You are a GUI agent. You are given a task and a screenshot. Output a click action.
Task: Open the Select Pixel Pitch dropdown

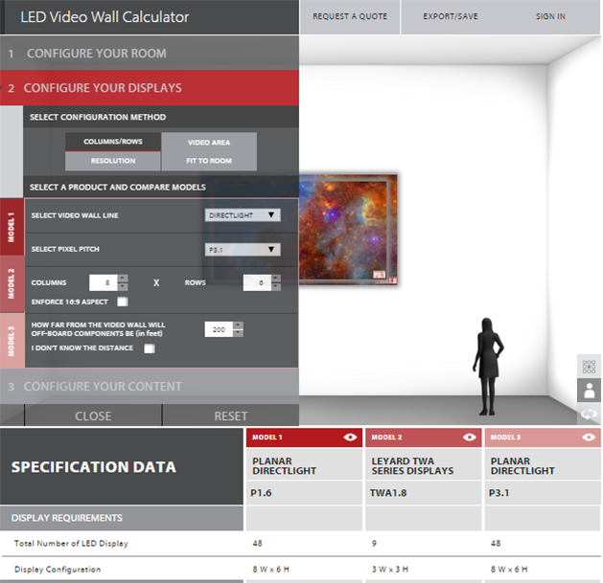243,250
